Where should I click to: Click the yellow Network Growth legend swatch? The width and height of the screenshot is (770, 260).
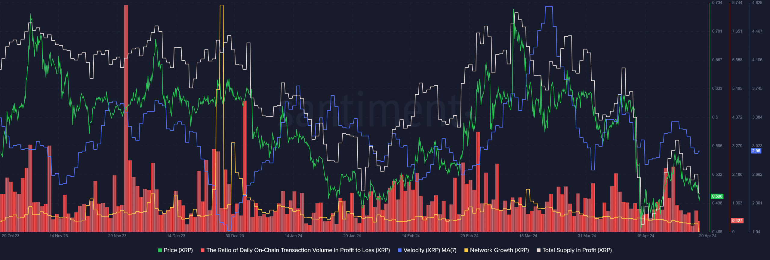point(466,250)
